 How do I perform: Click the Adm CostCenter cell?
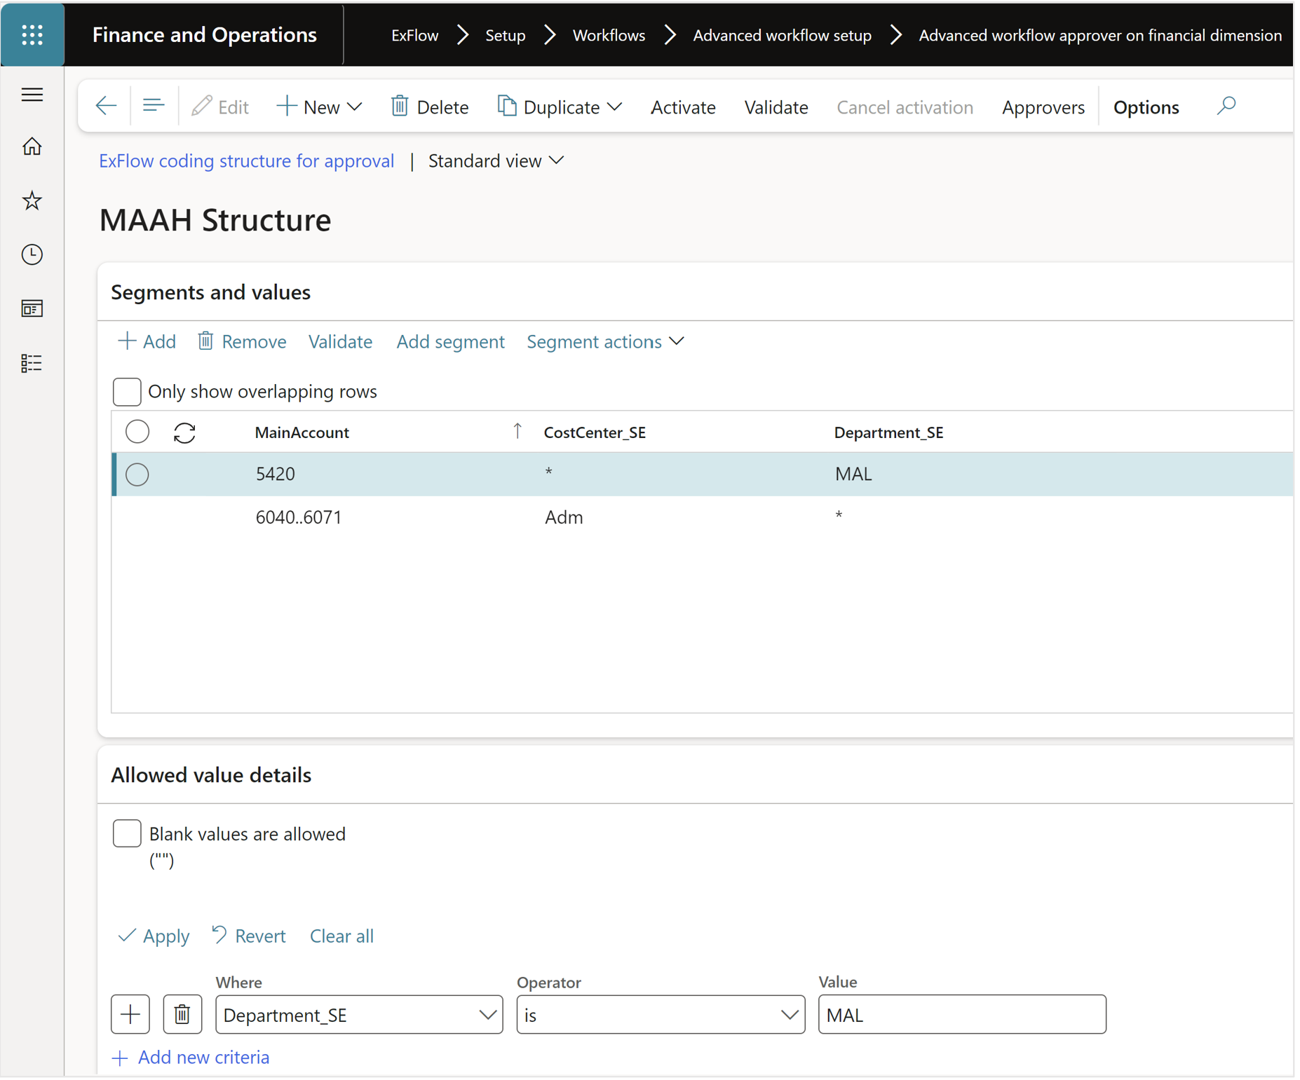564,517
